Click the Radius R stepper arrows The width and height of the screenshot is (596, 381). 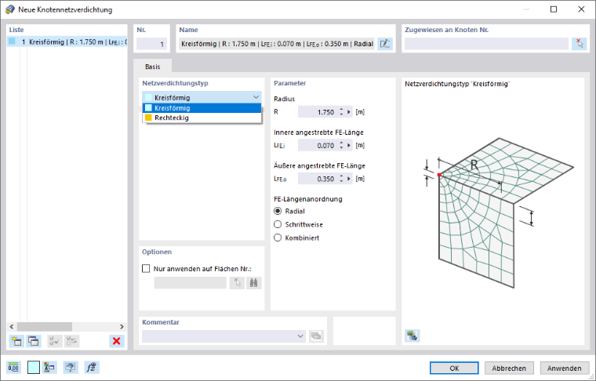tap(341, 112)
